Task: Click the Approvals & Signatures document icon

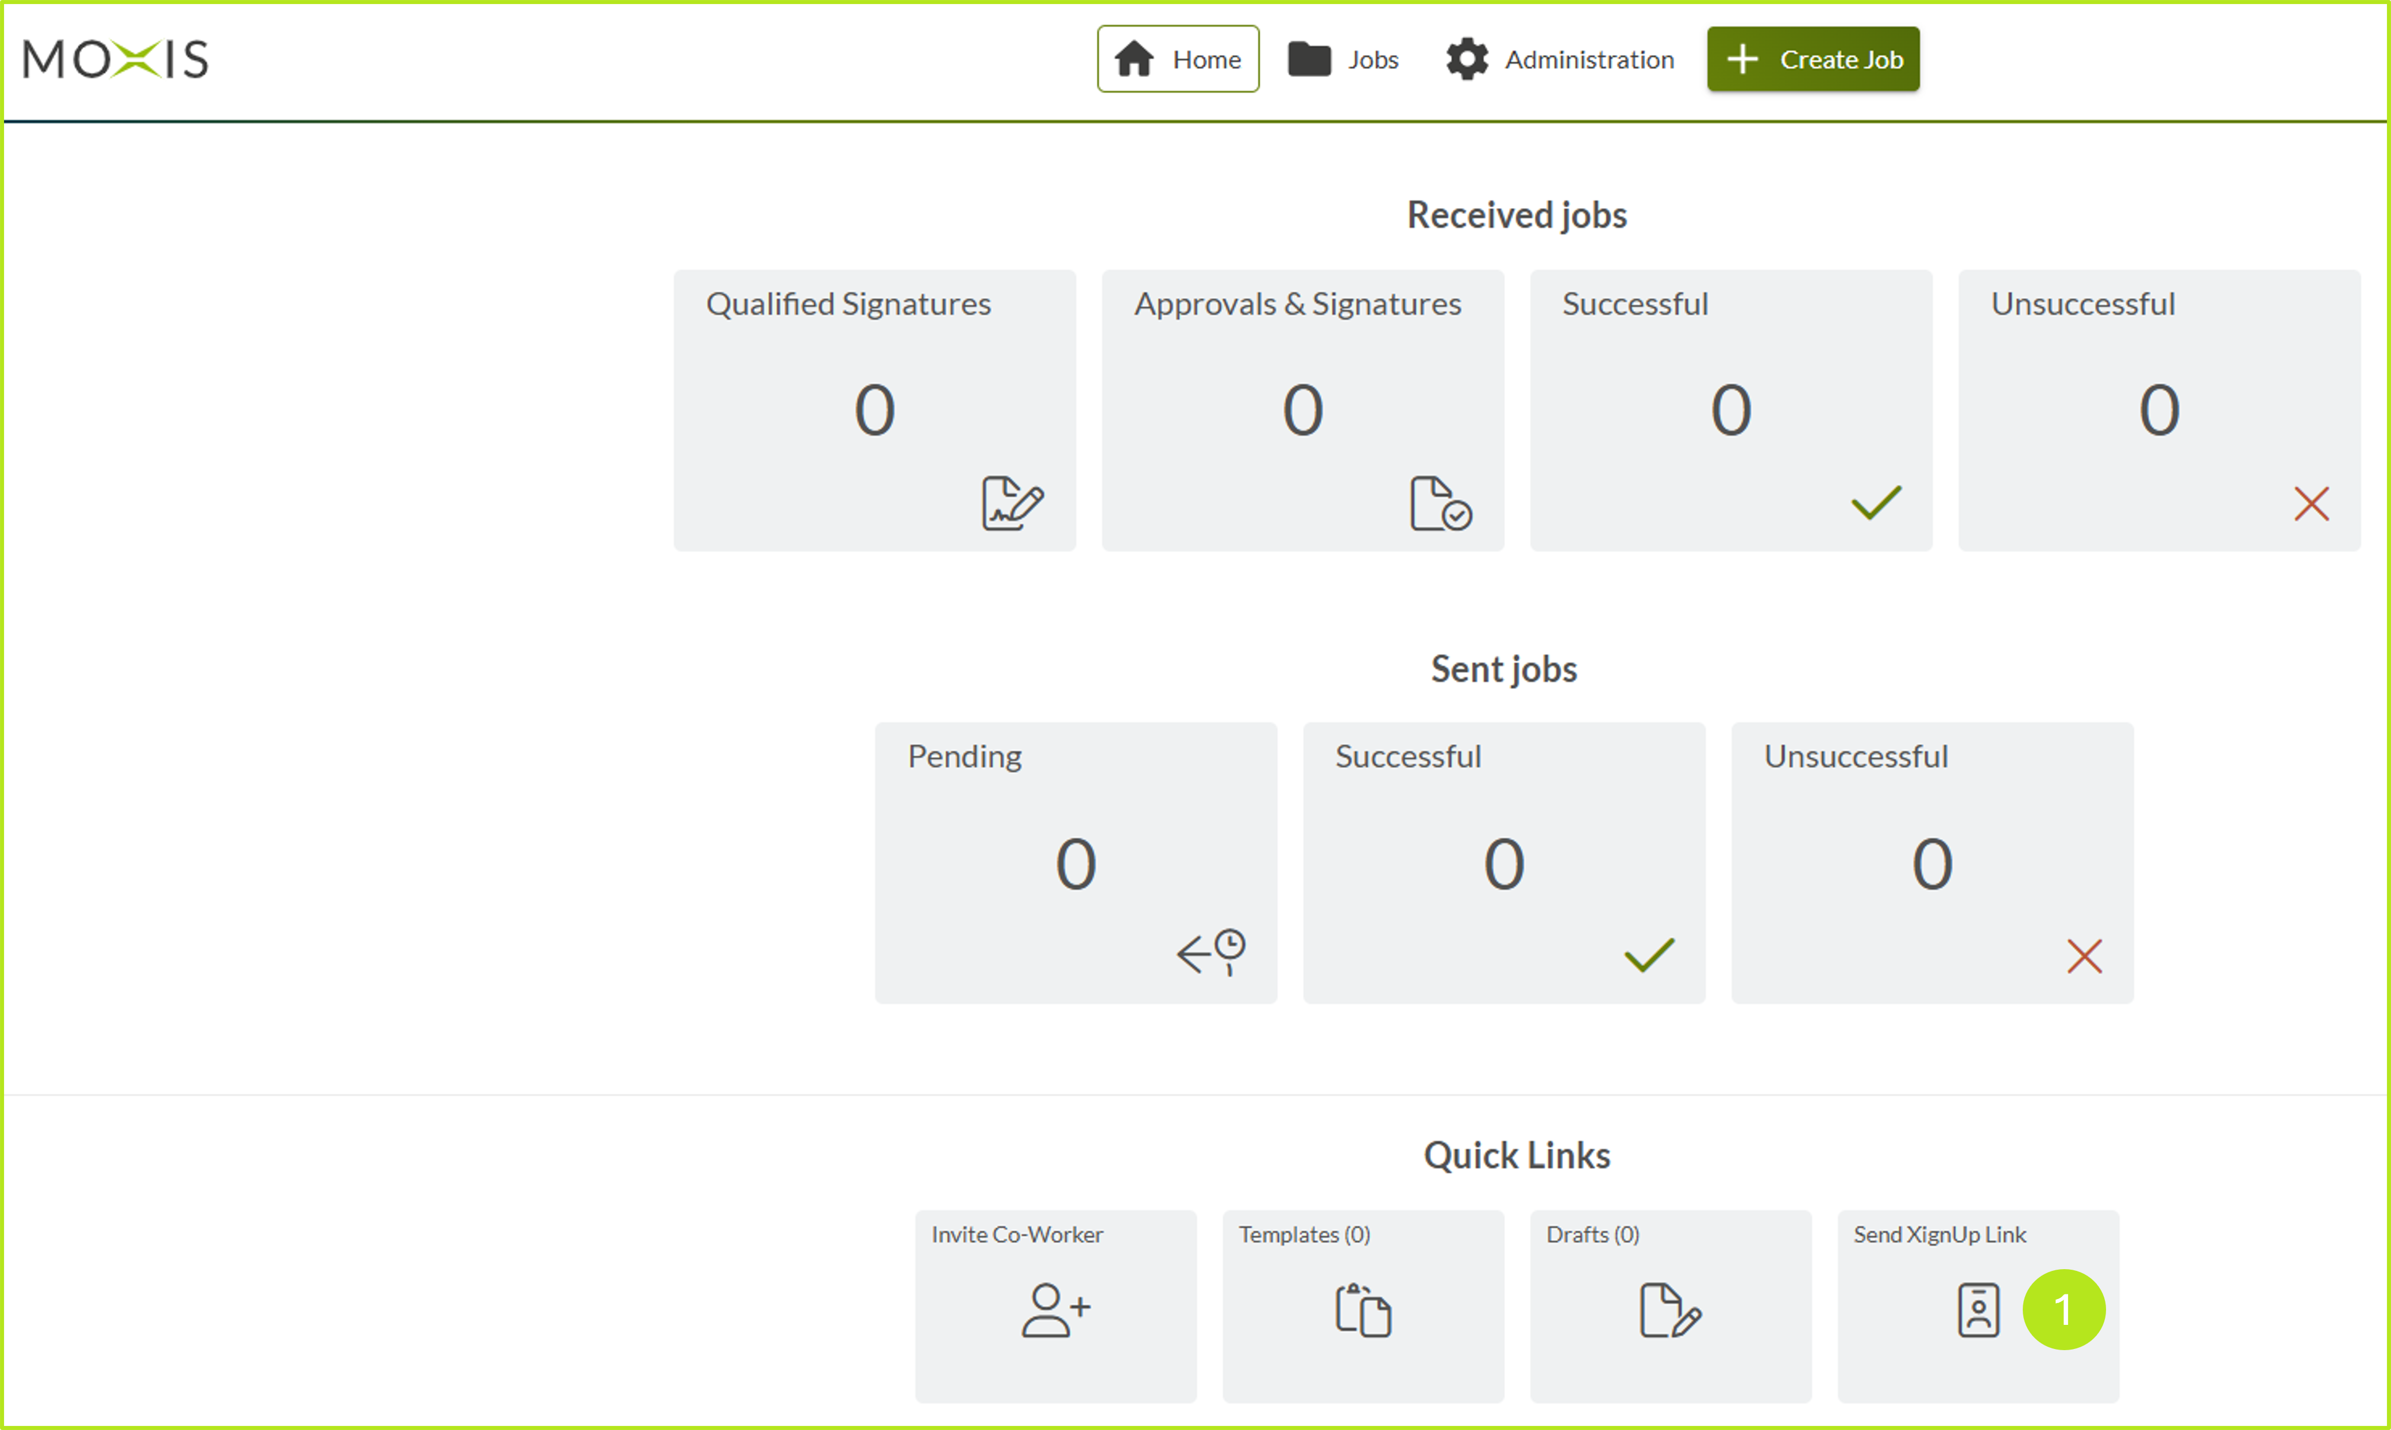Action: point(1440,503)
